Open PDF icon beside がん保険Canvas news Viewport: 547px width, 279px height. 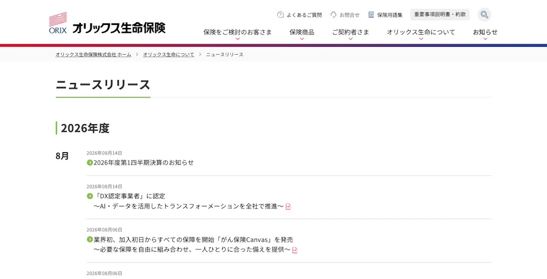pos(295,250)
